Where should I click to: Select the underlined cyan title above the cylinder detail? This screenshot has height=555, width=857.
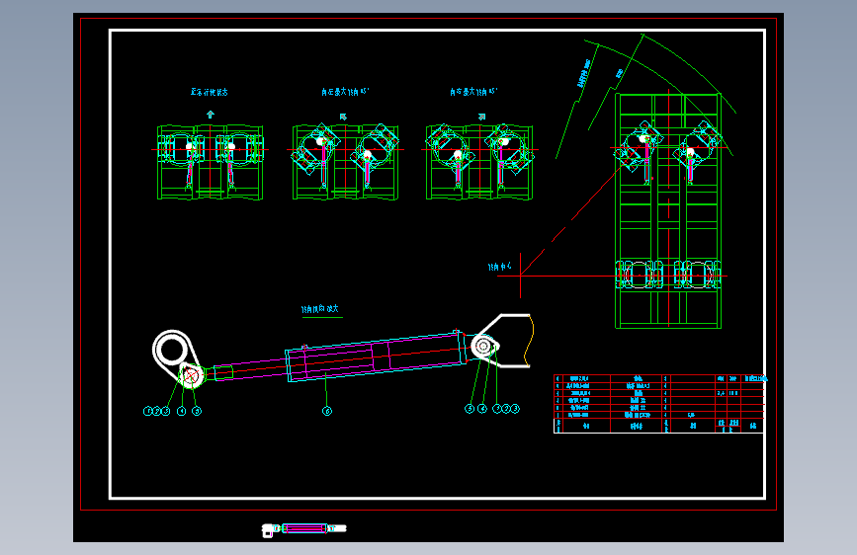click(321, 310)
